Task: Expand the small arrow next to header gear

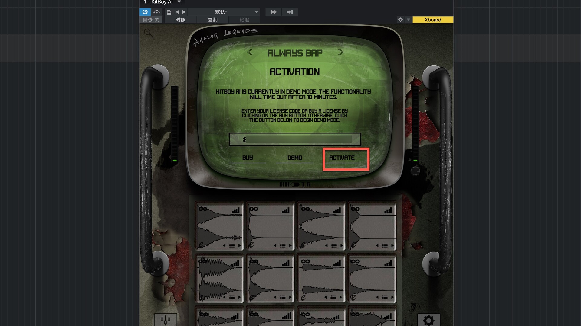Action: (x=408, y=20)
